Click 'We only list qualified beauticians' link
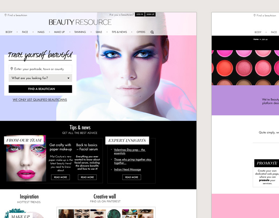Screen dimensions: 279x218 tap(40, 100)
